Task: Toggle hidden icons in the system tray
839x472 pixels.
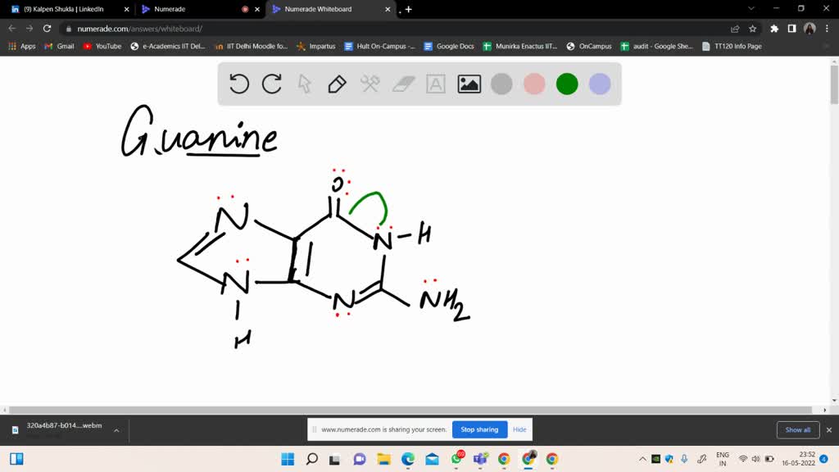Action: 643,459
